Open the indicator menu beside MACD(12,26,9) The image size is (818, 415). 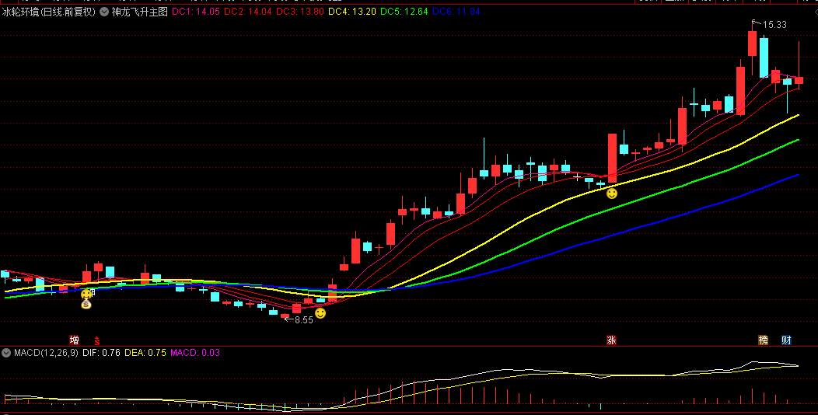pos(6,353)
